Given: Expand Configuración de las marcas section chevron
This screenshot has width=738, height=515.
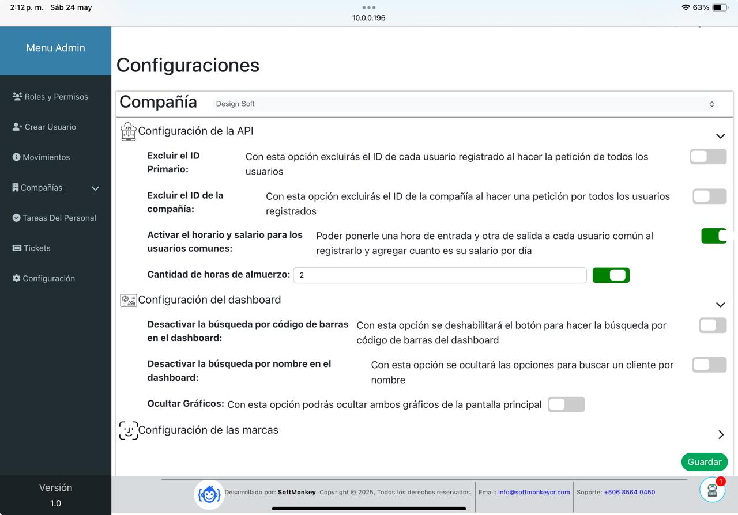Looking at the screenshot, I should click(x=721, y=434).
